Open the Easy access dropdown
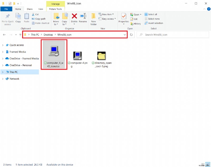The image size is (211, 167). coord(107,19)
